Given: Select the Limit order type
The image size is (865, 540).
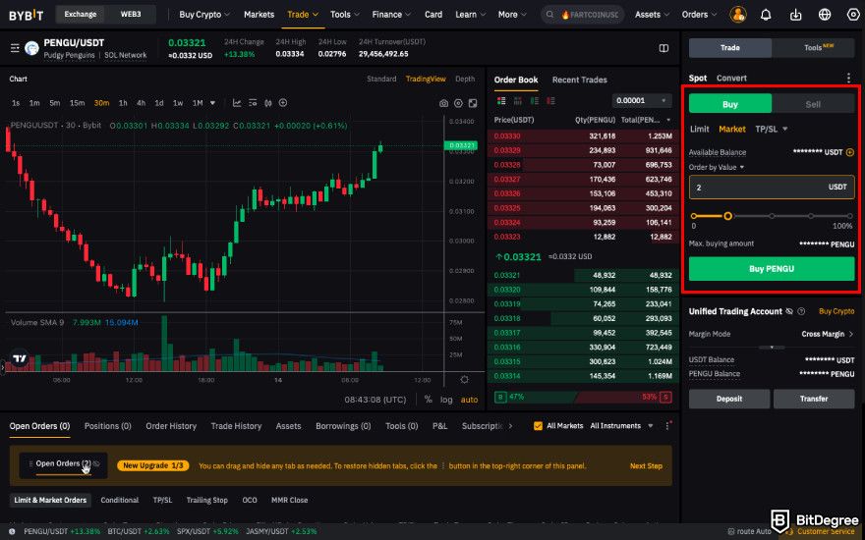Looking at the screenshot, I should (x=700, y=129).
